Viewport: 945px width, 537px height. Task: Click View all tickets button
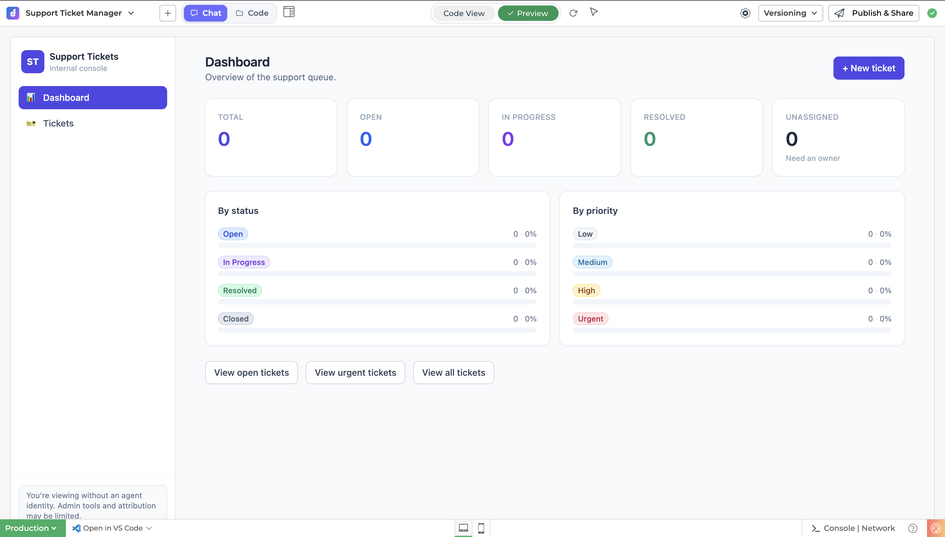point(454,373)
